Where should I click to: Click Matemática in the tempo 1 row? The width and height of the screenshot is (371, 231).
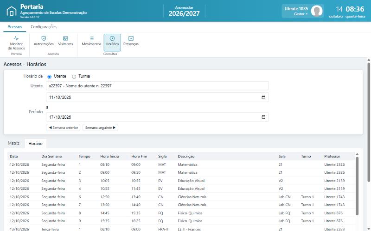tap(187, 164)
